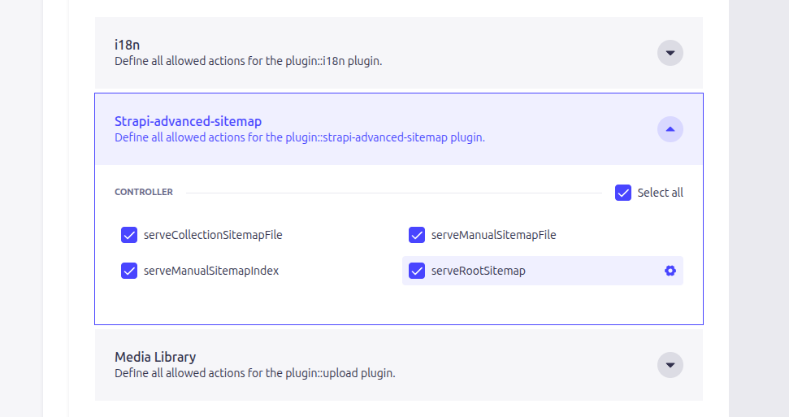Click the serveRootSitemap label text

click(478, 271)
